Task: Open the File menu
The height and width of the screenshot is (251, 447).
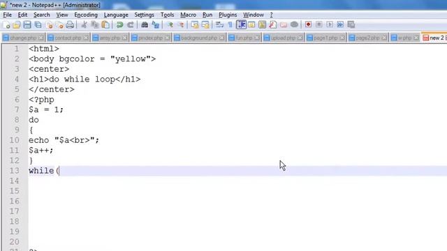Action: coord(7,15)
